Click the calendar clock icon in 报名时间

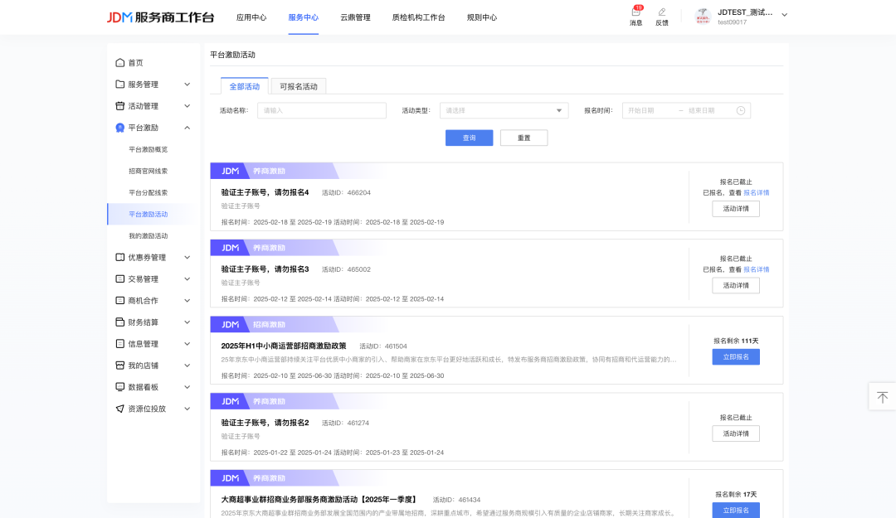click(x=740, y=110)
